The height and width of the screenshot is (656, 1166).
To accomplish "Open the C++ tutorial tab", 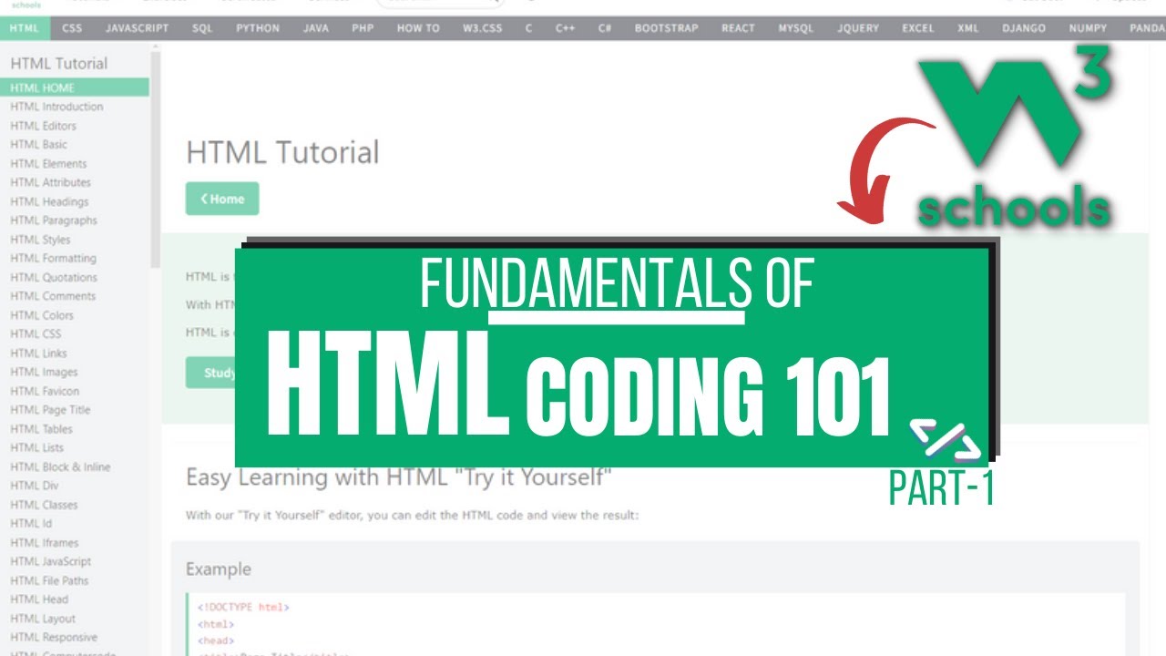I will (x=565, y=28).
